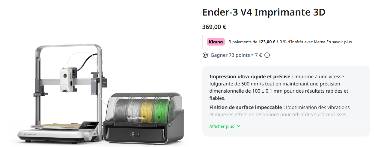Click the Creality logo on printer base
The height and width of the screenshot is (147, 387).
(x=30, y=135)
